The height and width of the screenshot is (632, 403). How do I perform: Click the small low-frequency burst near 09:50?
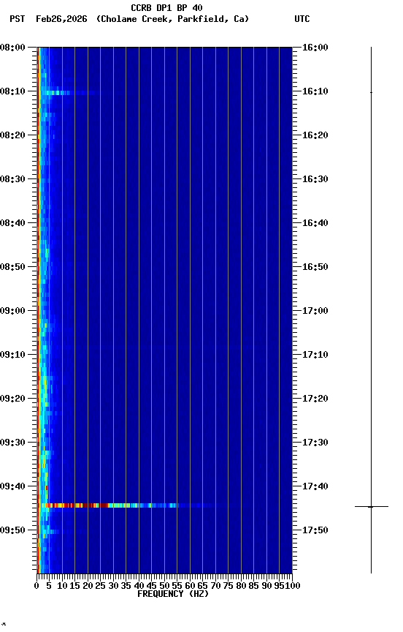pos(50,532)
